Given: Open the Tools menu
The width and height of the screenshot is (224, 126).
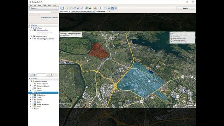Looking at the screenshot, I should coord(44,5).
